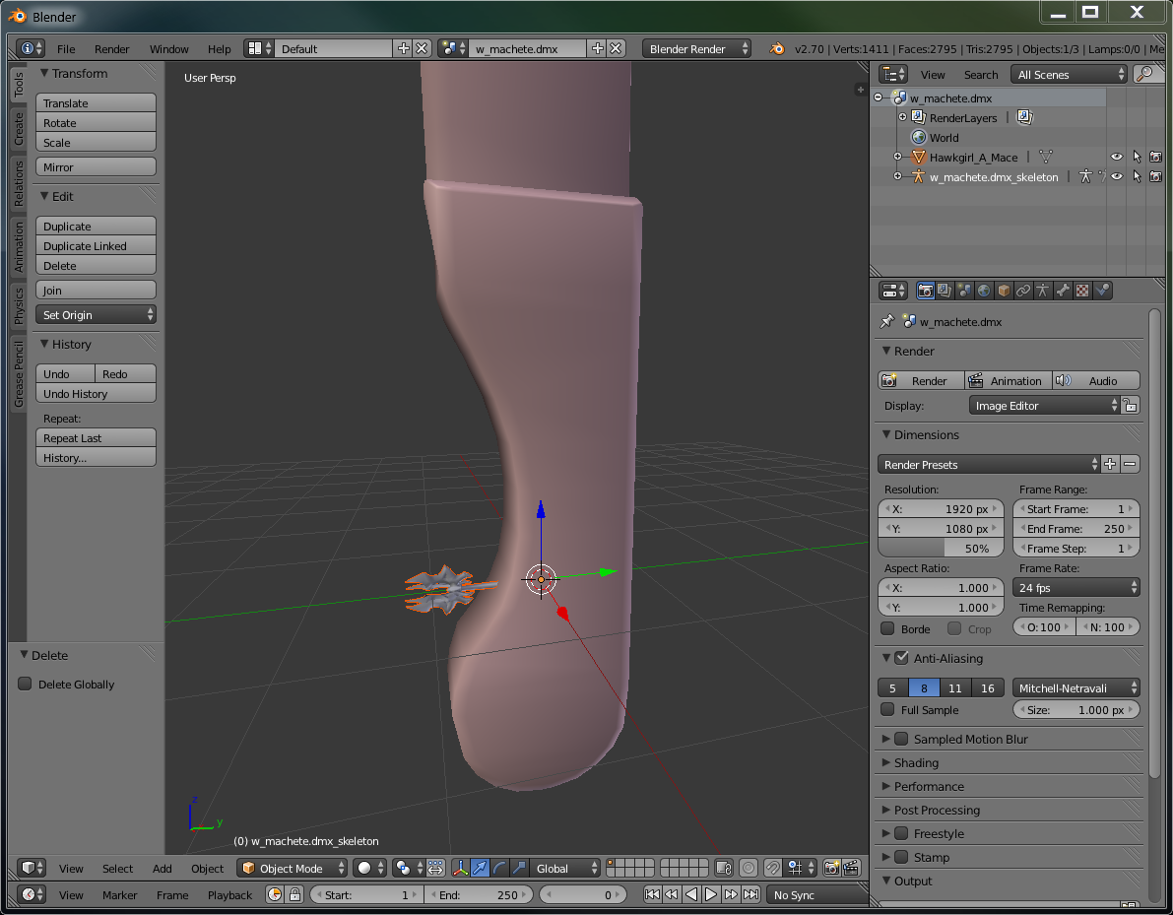The width and height of the screenshot is (1173, 915).
Task: Open the Set Origin dropdown
Action: pos(96,314)
